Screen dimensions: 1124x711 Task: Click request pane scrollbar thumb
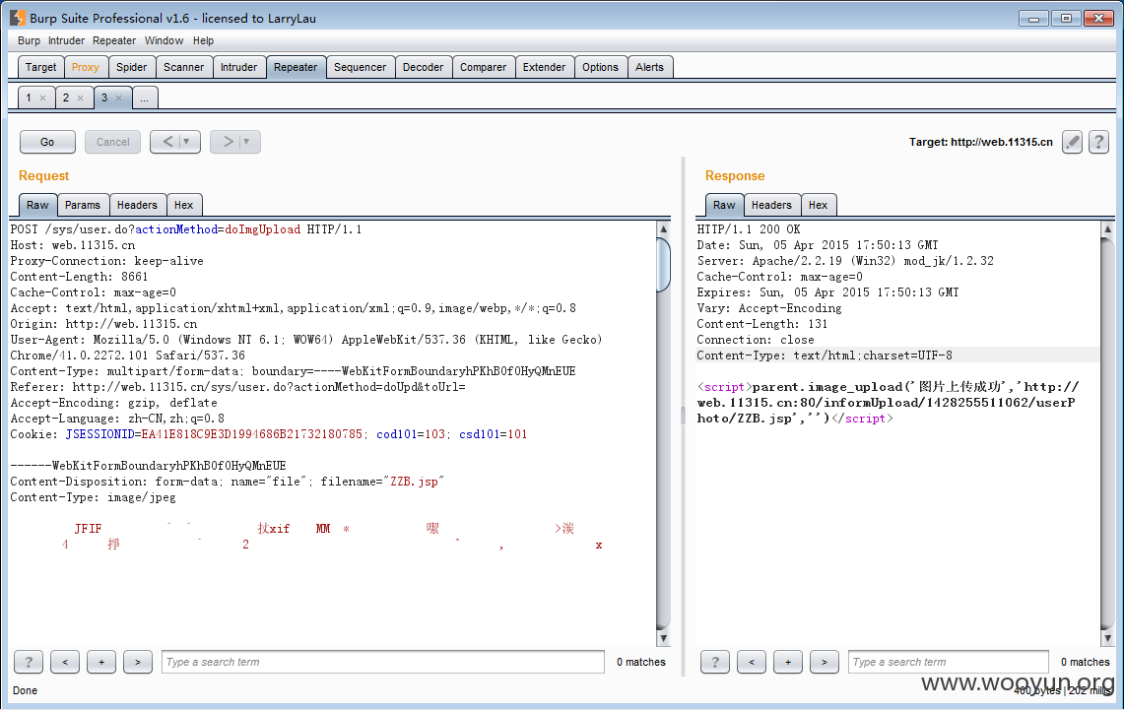663,265
